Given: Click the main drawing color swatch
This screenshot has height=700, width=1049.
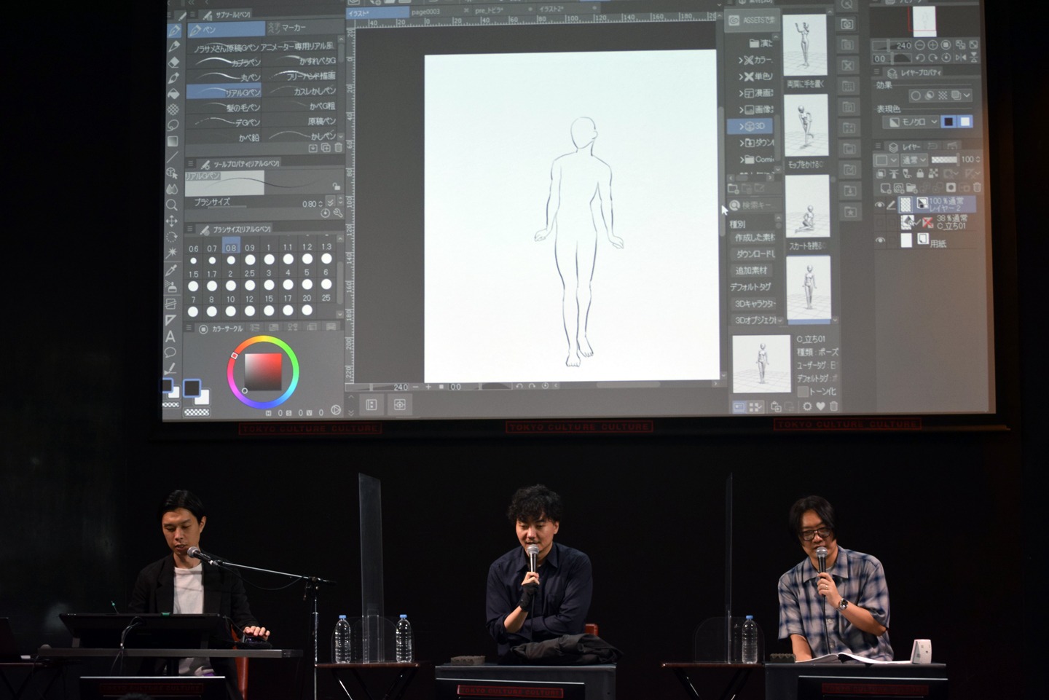Looking at the screenshot, I should tap(193, 389).
